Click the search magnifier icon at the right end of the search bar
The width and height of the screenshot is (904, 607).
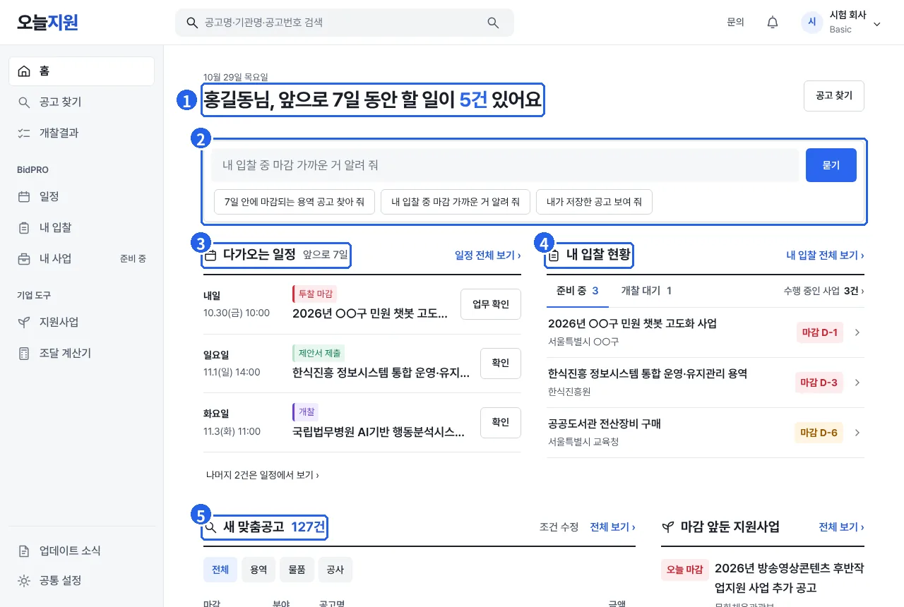(493, 23)
